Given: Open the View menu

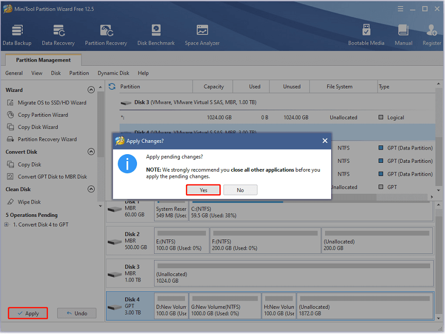Looking at the screenshot, I should 37,73.
